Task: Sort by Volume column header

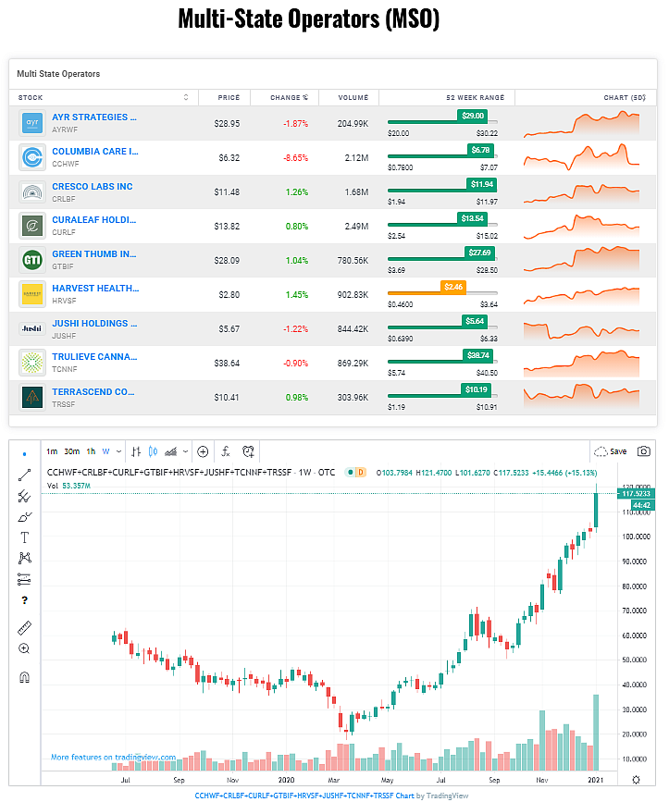Action: (353, 97)
